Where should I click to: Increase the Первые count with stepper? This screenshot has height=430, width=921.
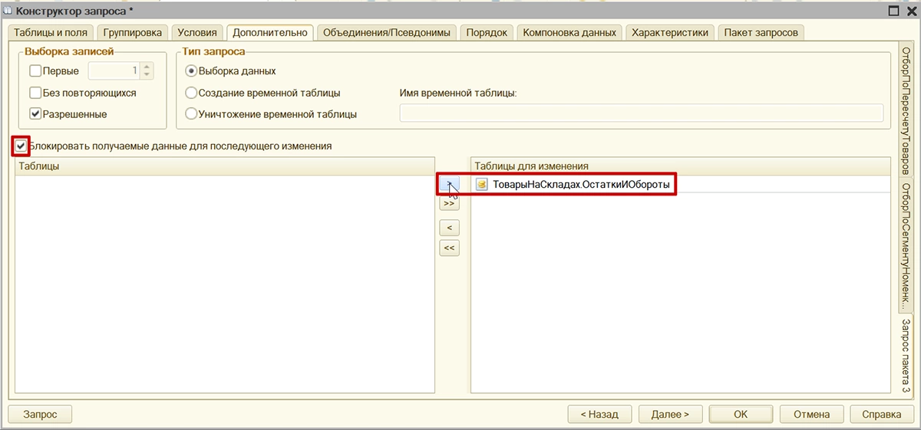click(x=147, y=67)
